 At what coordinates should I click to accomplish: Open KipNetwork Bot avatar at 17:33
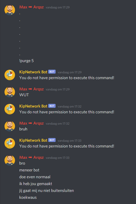[10, 143]
